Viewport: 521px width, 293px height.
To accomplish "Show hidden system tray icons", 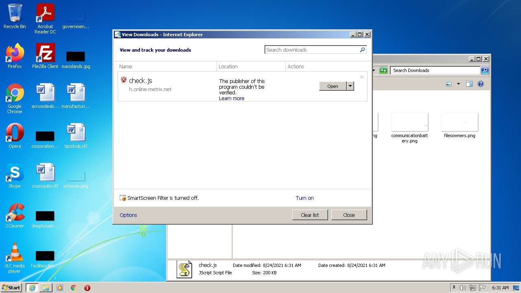I will click(454, 287).
